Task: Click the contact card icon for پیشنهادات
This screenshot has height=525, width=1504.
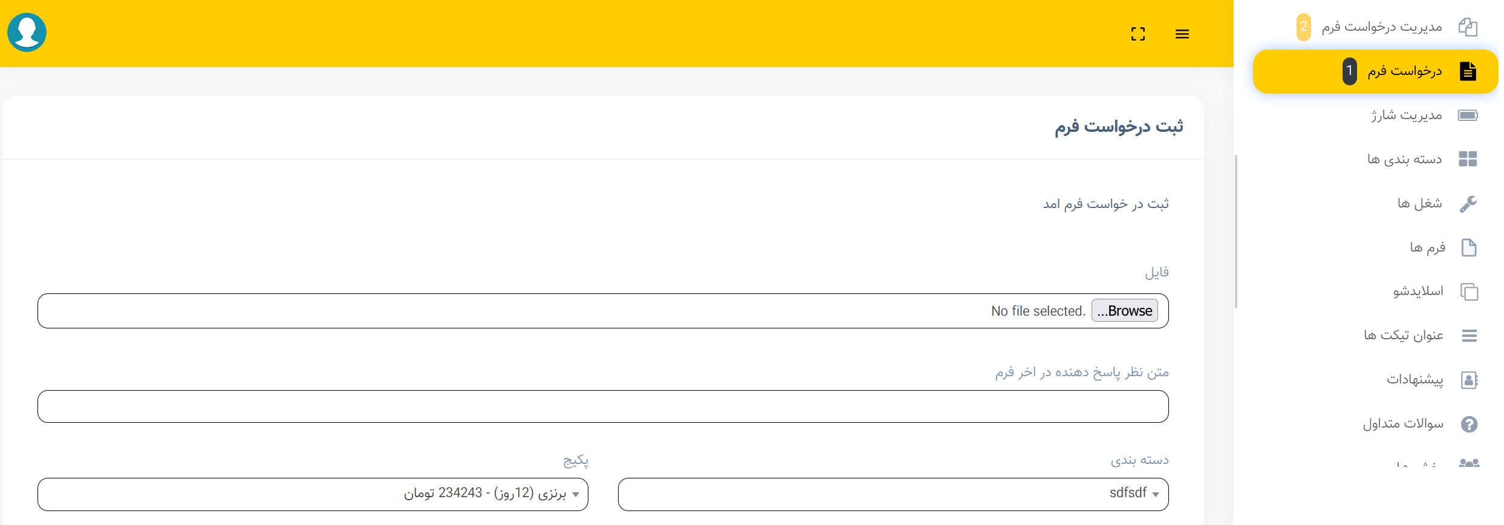Action: pos(1469,380)
